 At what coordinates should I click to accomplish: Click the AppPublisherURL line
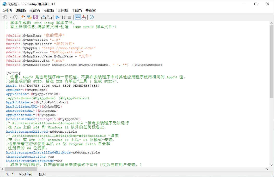[34, 107]
